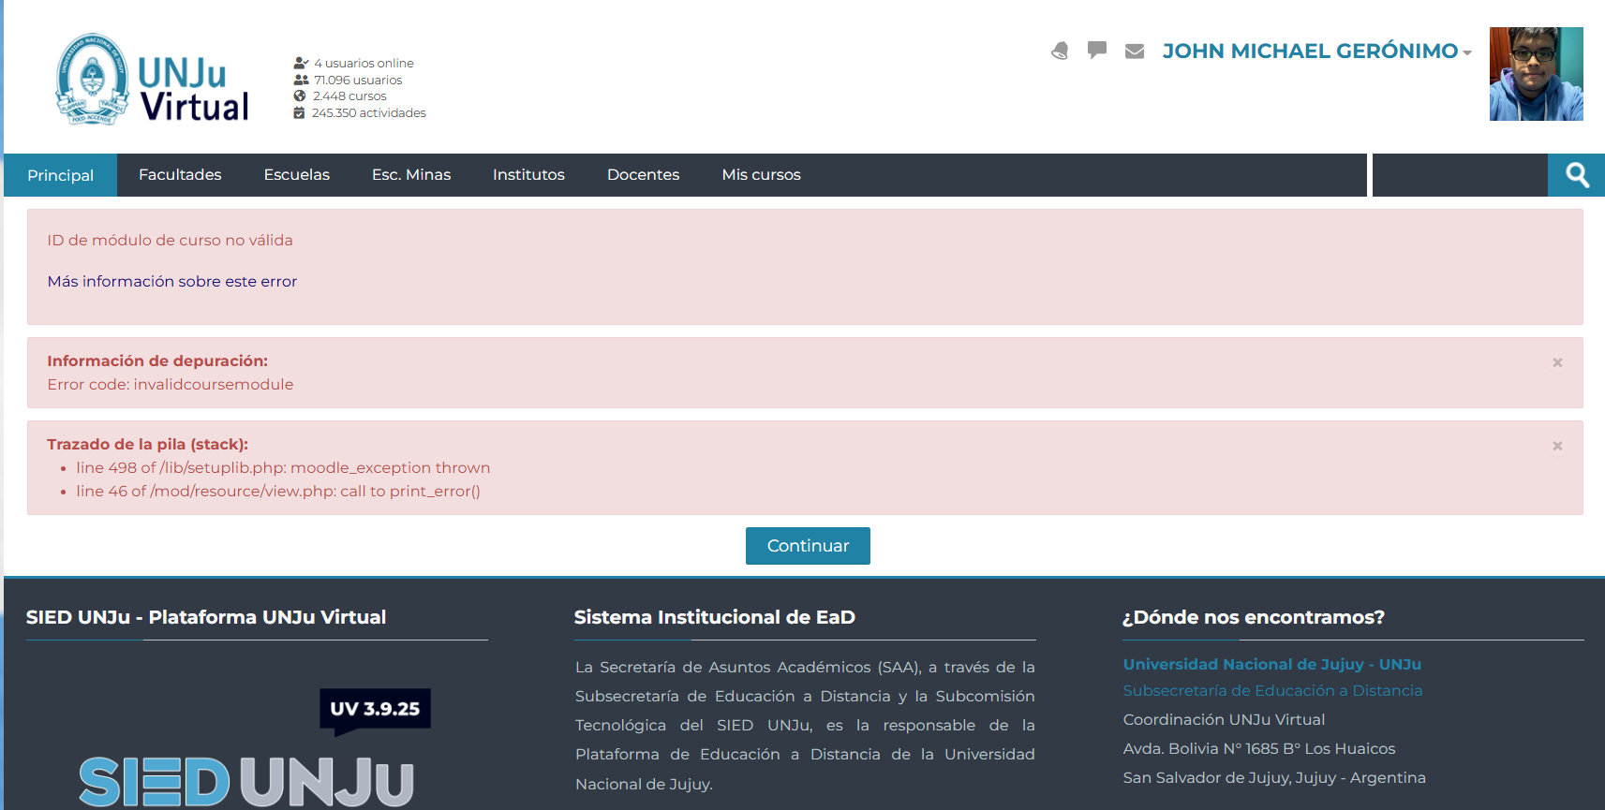Screen dimensions: 1605x810
Task: Dismiss the stack trace alert
Action: click(1557, 446)
